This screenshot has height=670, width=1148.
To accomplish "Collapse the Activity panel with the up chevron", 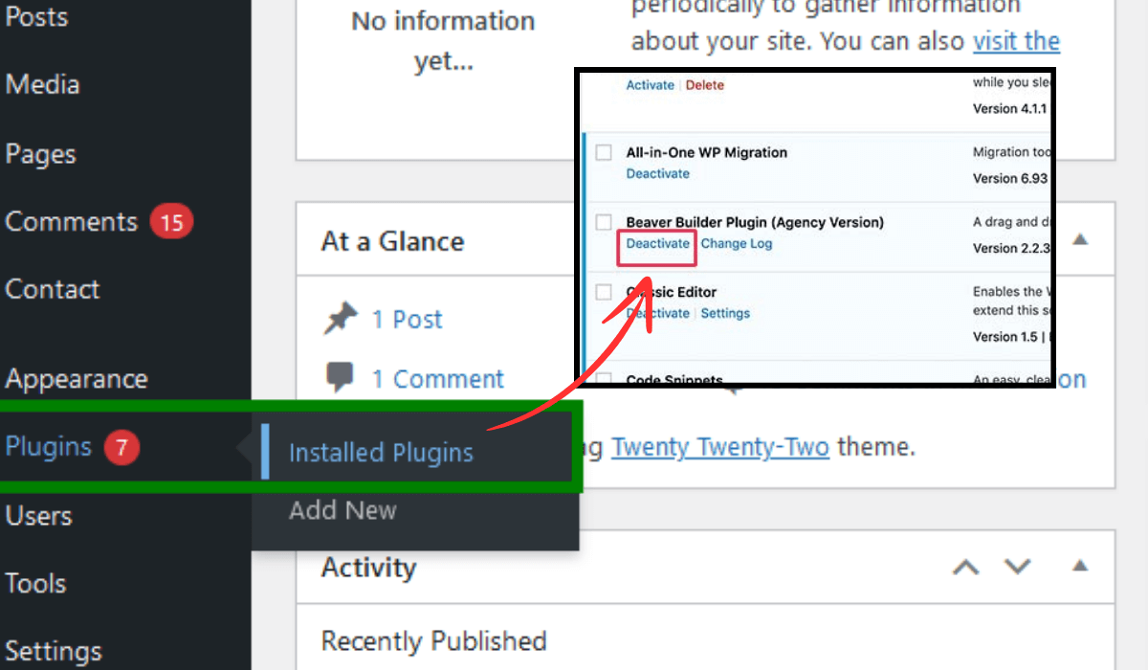I will click(965, 567).
